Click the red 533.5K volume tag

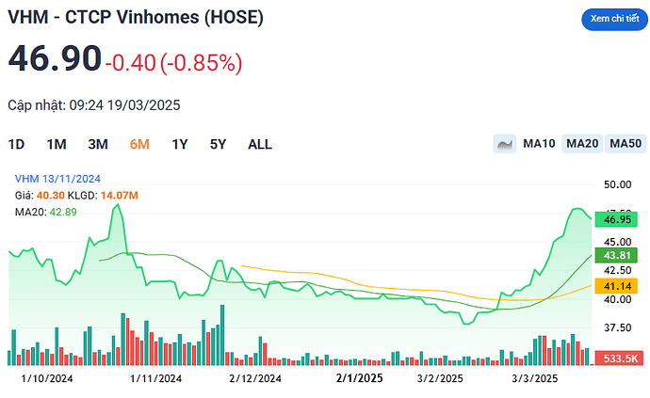click(x=617, y=358)
